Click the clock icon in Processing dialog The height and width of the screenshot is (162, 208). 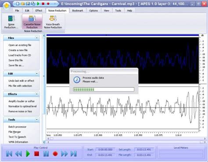(x=77, y=80)
